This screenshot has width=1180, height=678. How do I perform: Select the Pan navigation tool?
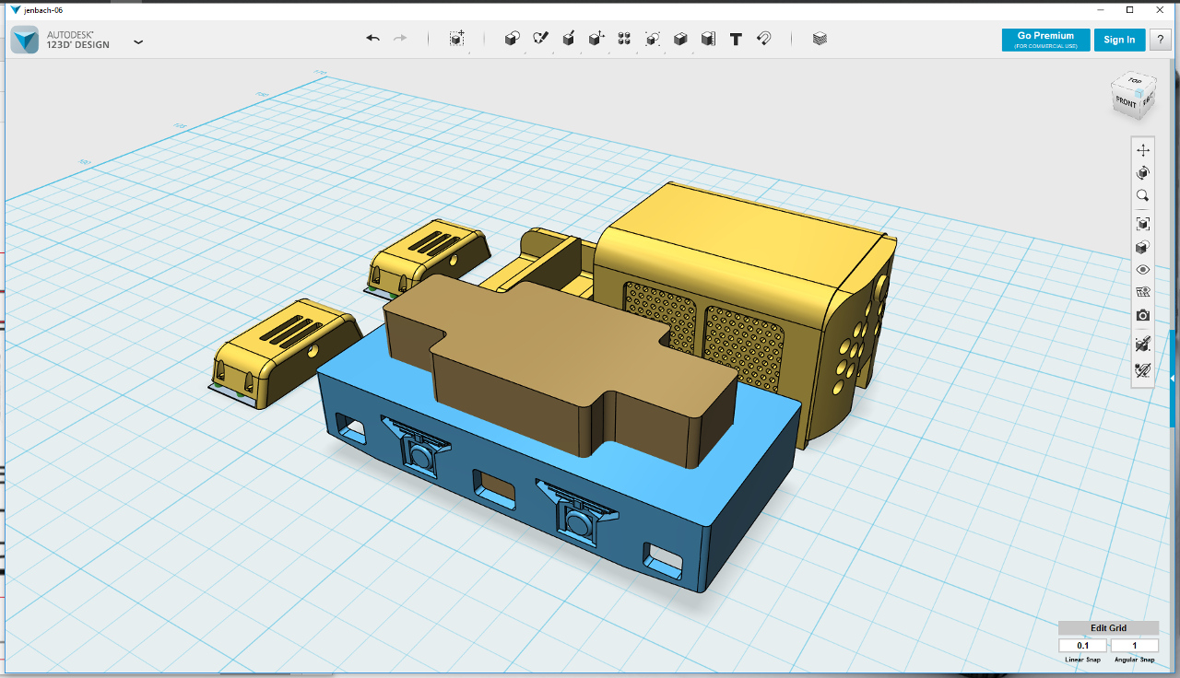click(x=1143, y=150)
